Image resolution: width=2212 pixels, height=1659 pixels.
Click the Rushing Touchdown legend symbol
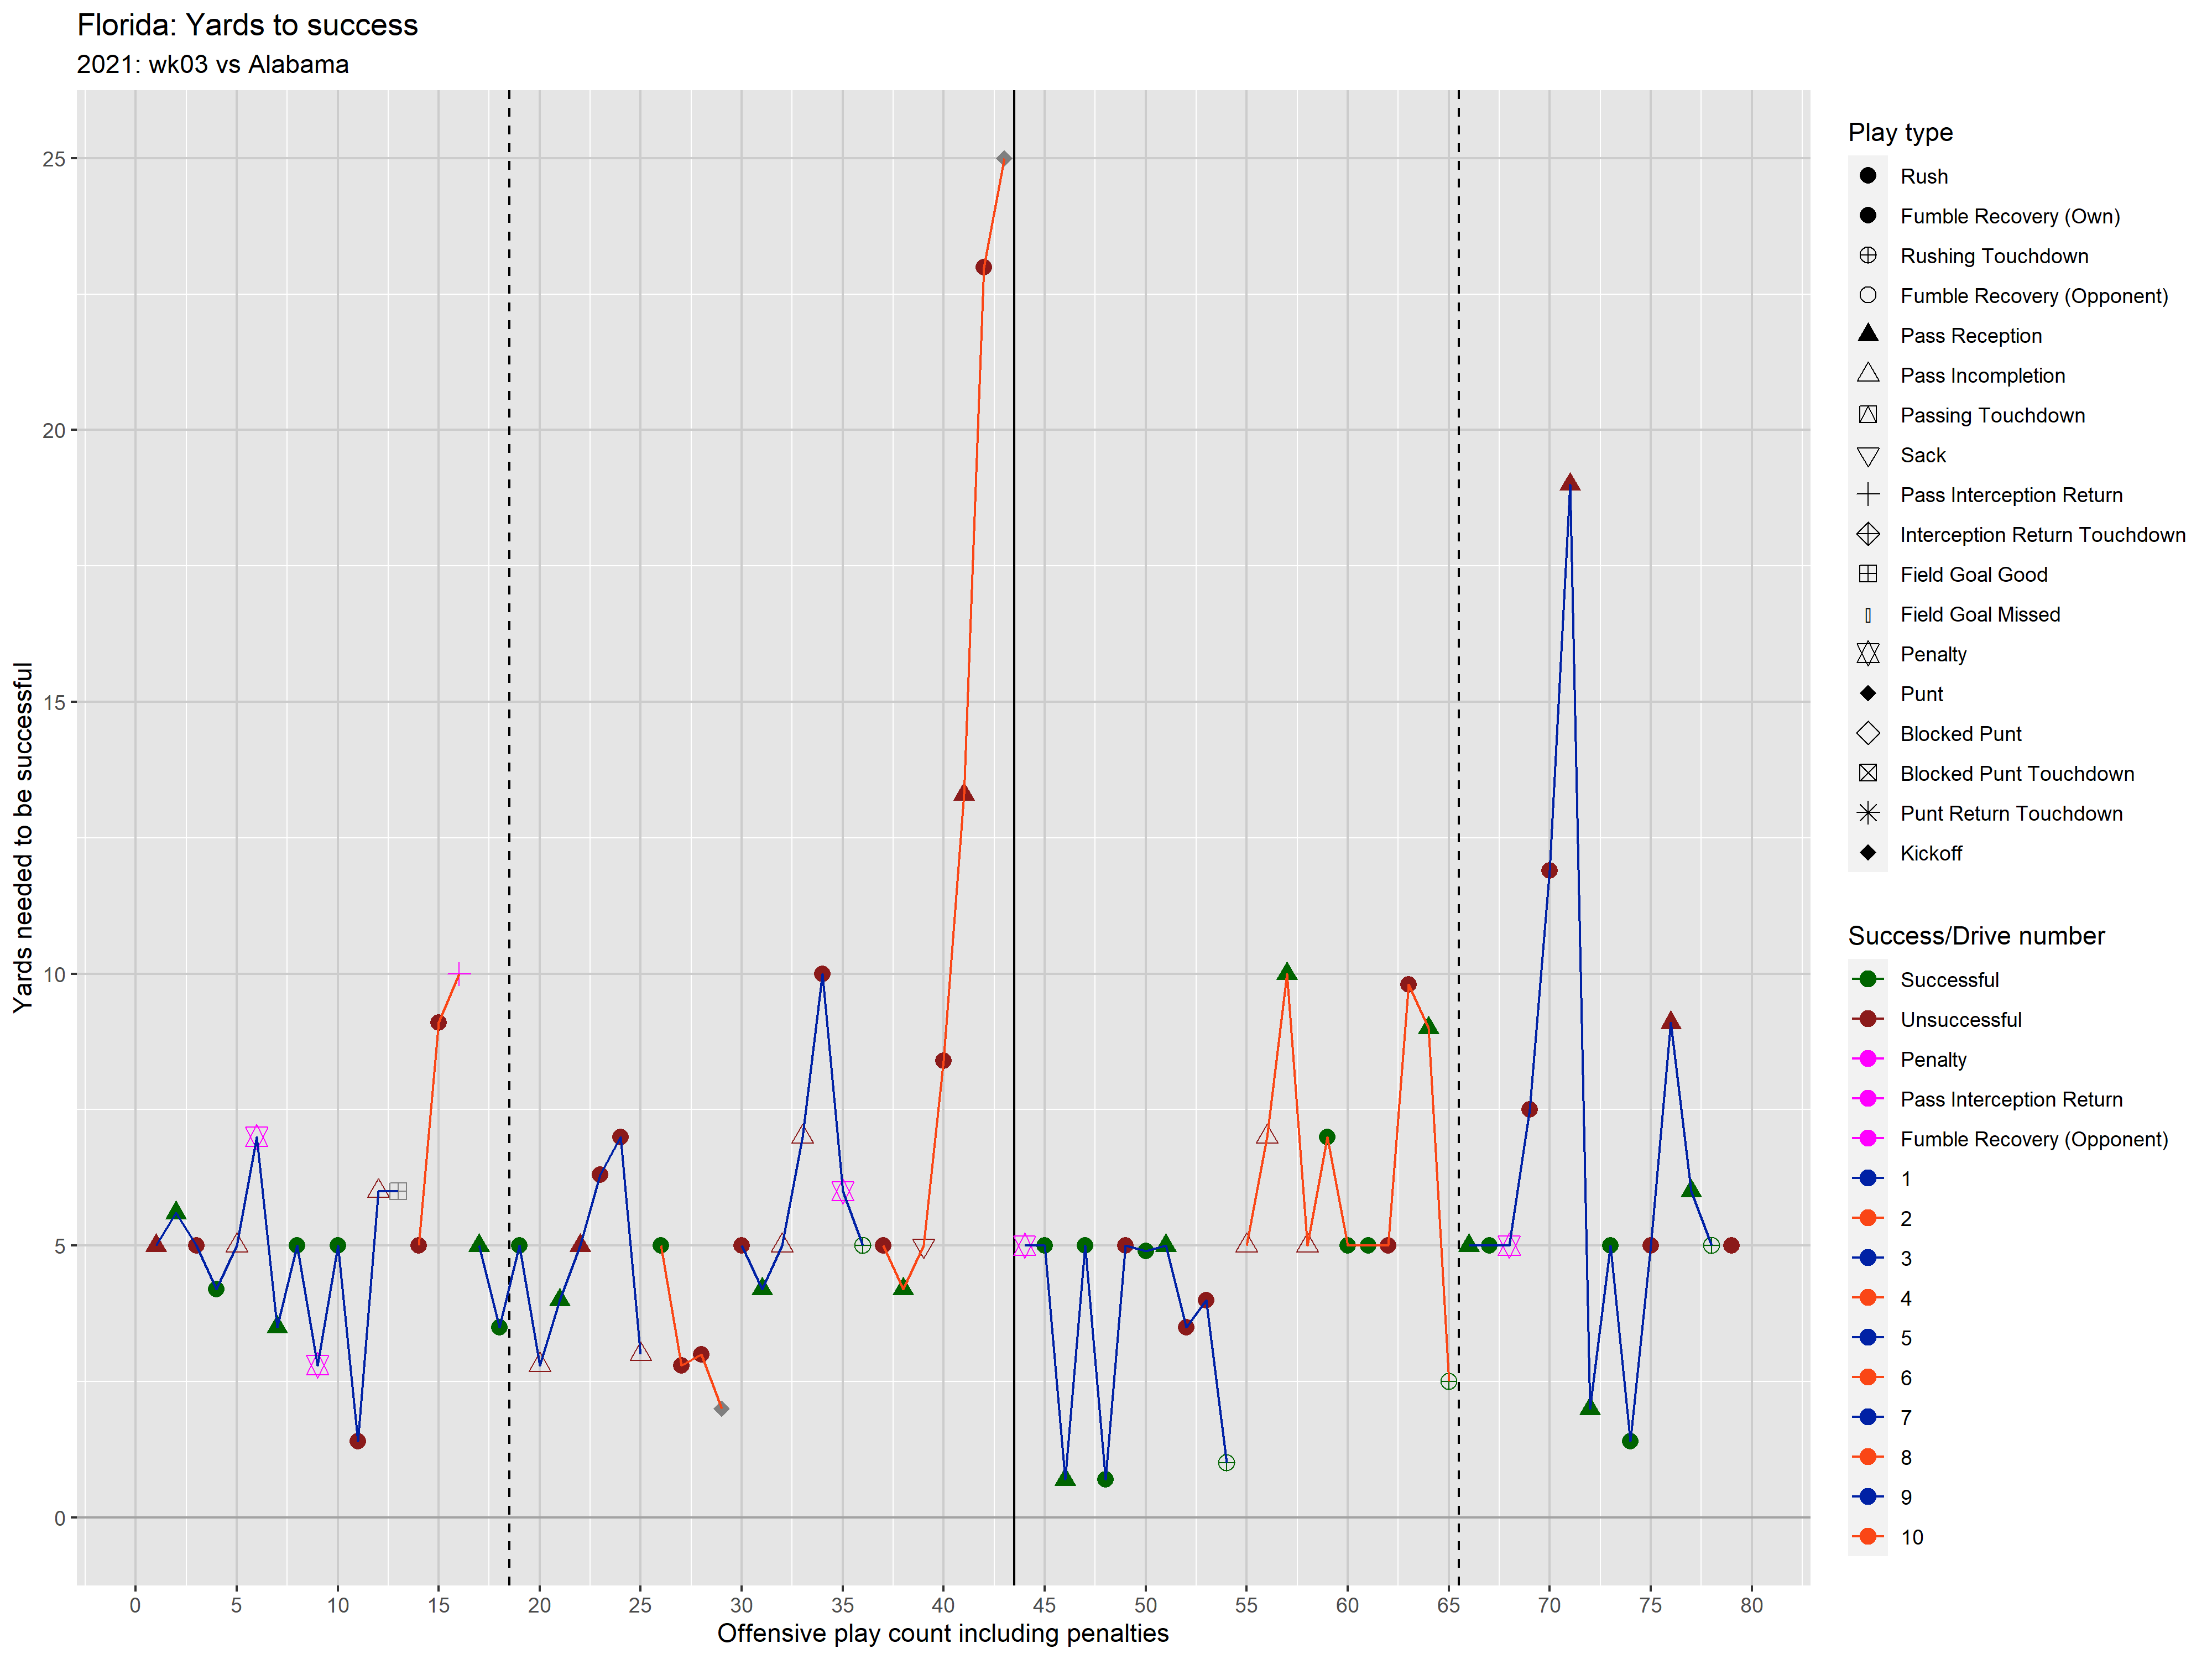tap(1867, 255)
